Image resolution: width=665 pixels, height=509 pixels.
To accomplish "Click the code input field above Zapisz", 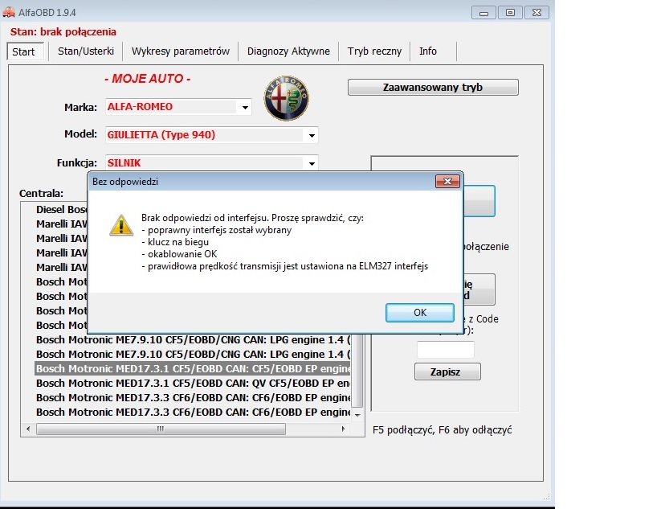I will click(x=445, y=351).
